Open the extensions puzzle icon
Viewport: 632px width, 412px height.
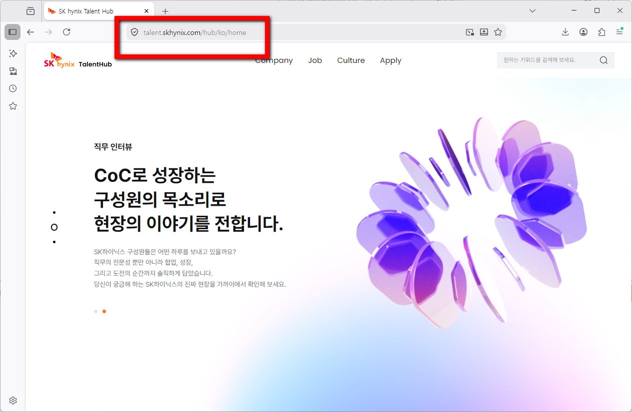[601, 32]
